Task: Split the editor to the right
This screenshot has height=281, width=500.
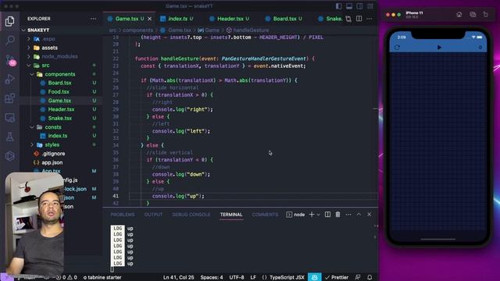Action: tap(359, 19)
